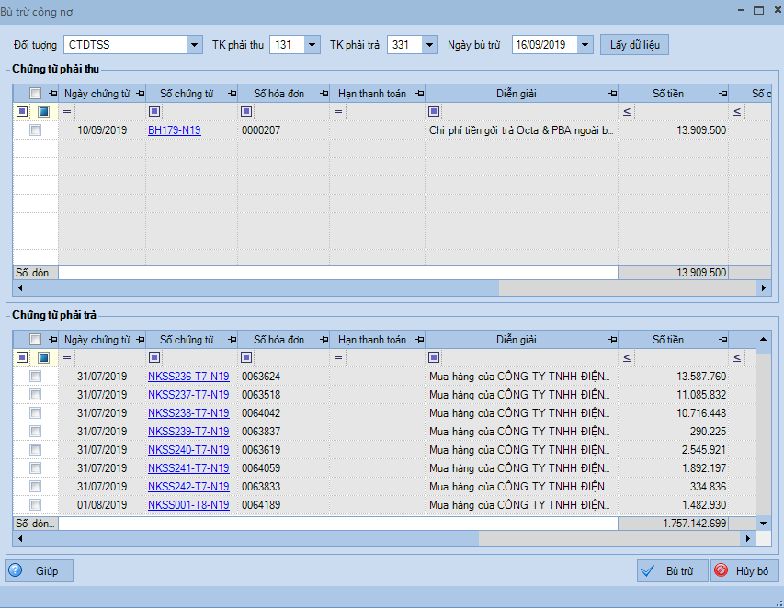Pin the Số chứng từ column in receivables grid
Image resolution: width=784 pixels, height=608 pixels.
point(232,94)
